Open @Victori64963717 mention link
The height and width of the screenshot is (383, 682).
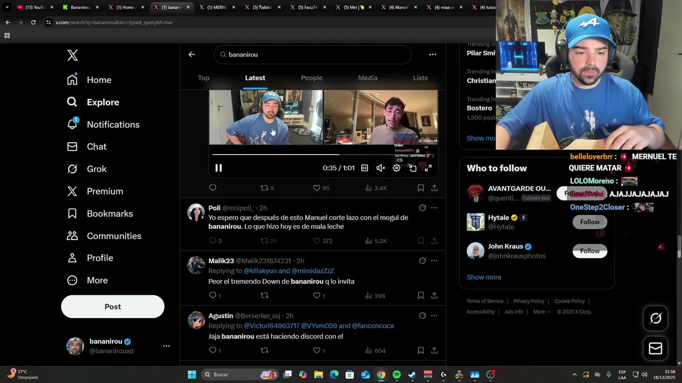click(272, 326)
